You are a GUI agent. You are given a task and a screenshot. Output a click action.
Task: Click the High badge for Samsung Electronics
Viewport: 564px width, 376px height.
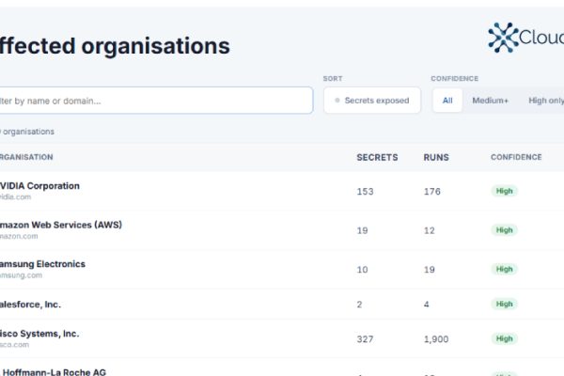tap(504, 269)
